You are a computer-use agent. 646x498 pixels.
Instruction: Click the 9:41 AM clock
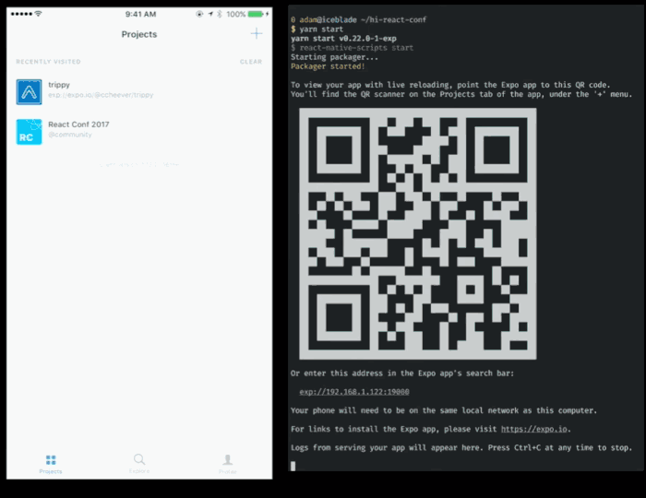click(x=140, y=14)
